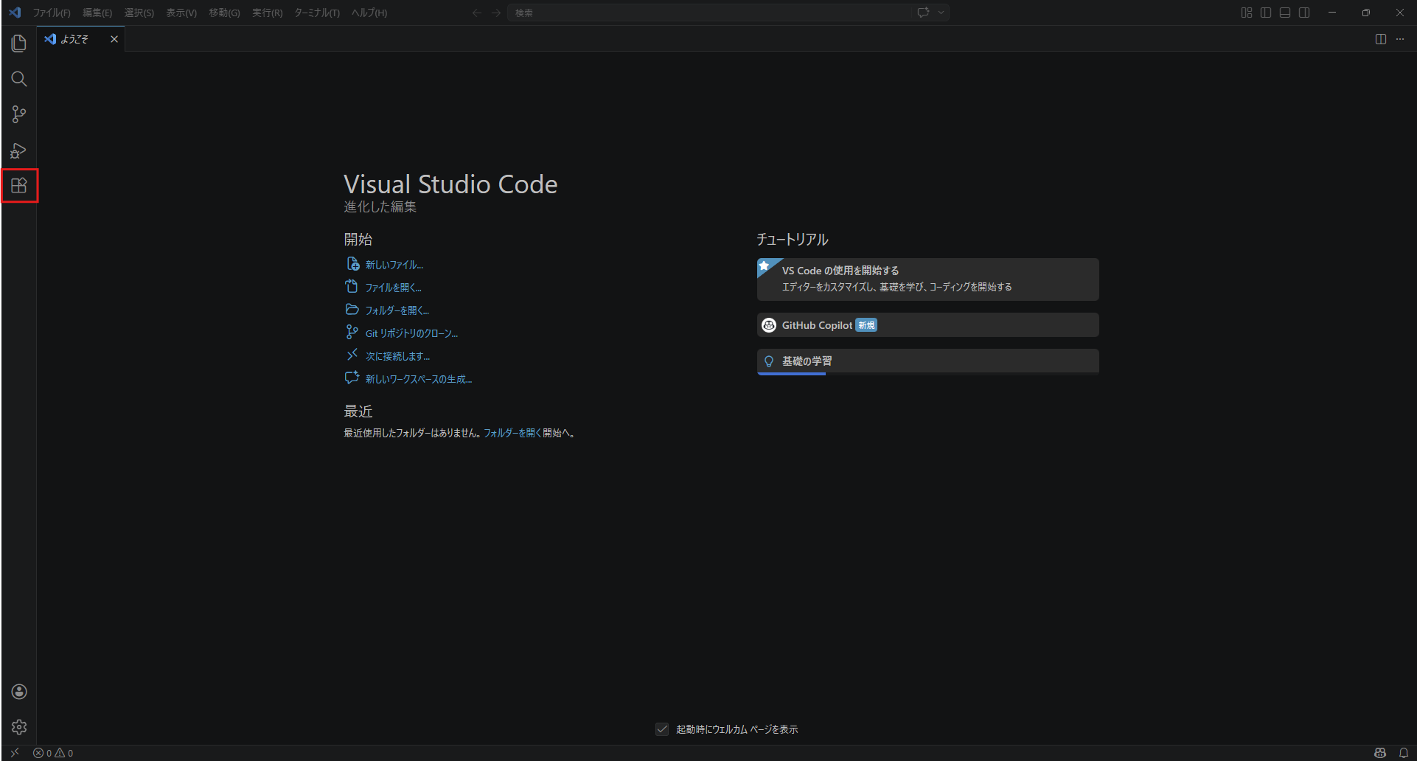
Task: Open the Manage gear icon
Action: tap(19, 727)
